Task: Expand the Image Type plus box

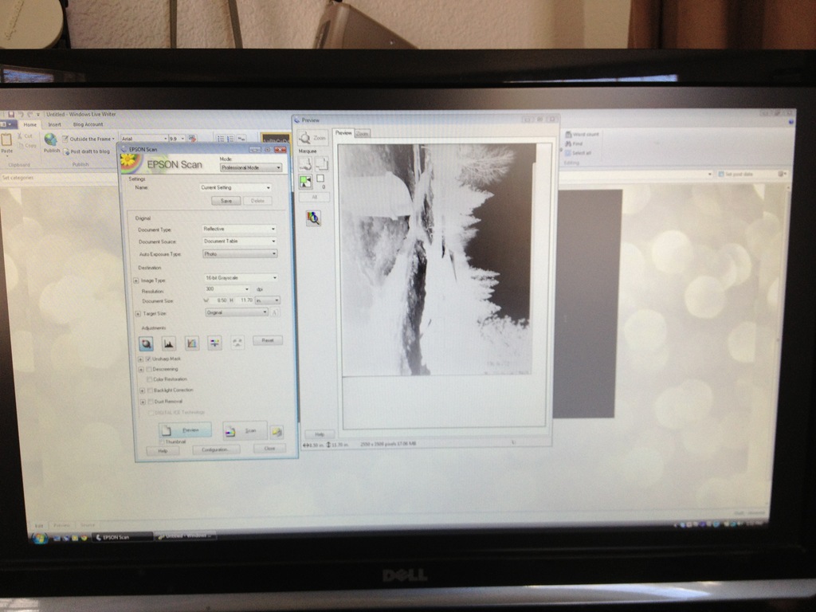Action: tap(135, 280)
